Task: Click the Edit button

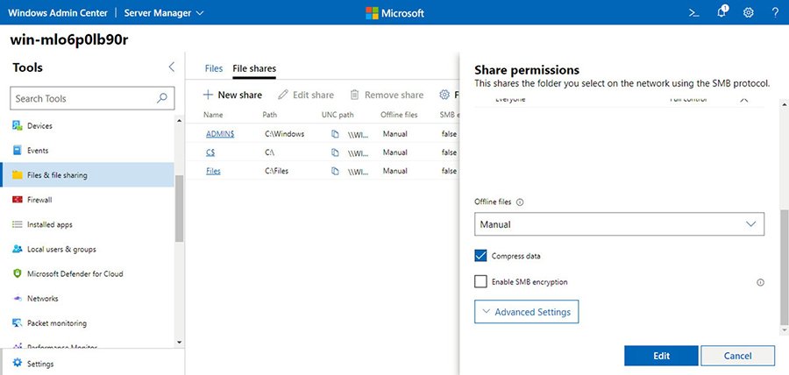Action: tap(661, 356)
